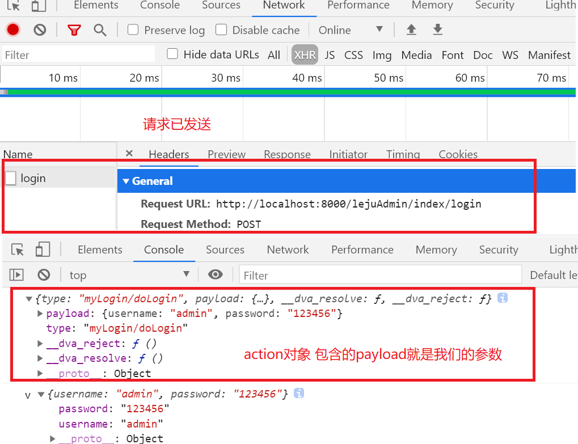Open Performance tab in upper DevTools
Viewport: 578px width, 444px height.
click(358, 5)
